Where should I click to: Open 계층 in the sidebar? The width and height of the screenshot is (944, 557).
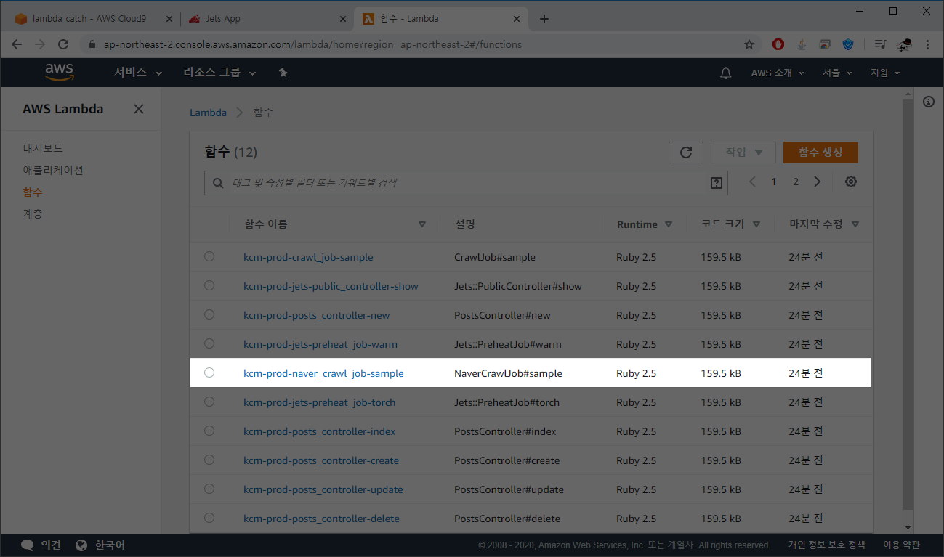tap(33, 214)
